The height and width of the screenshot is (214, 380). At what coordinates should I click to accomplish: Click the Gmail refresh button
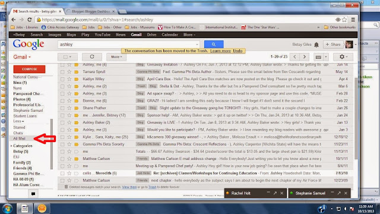point(92,57)
